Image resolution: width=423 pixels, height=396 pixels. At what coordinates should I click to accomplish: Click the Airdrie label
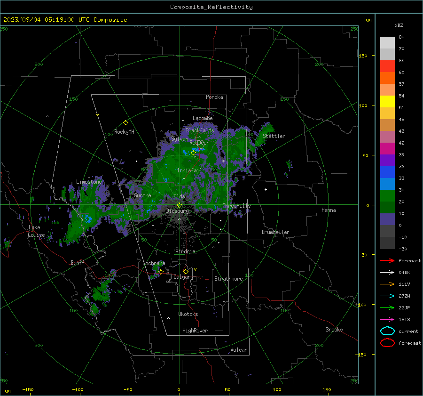pyautogui.click(x=185, y=251)
